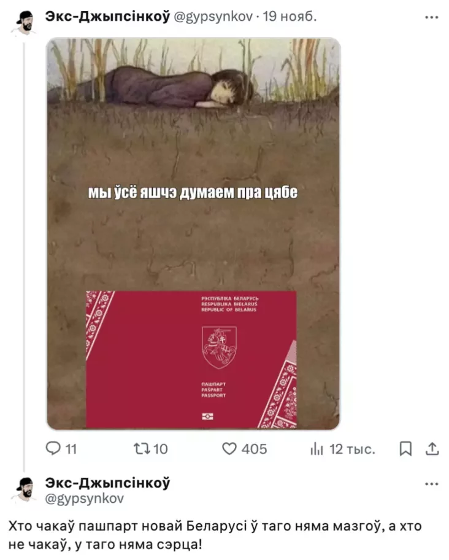Visit the @gypsynkov handle in top tweet
Viewport: 449px width, 560px height.
click(213, 17)
